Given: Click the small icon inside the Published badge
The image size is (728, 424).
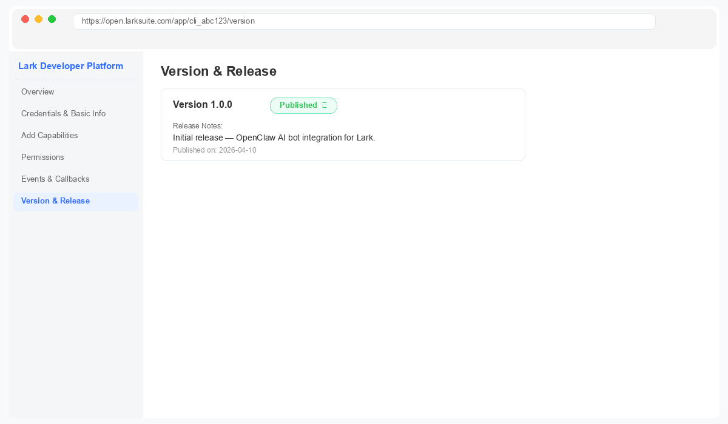Looking at the screenshot, I should point(325,105).
